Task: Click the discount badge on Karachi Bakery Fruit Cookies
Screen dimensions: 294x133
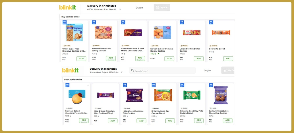Action: (x=94, y=22)
